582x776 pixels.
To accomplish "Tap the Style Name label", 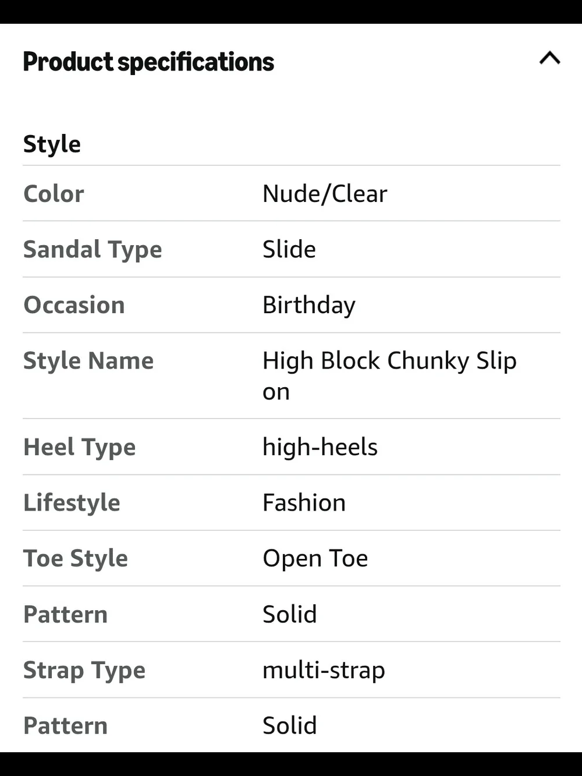I will (88, 362).
